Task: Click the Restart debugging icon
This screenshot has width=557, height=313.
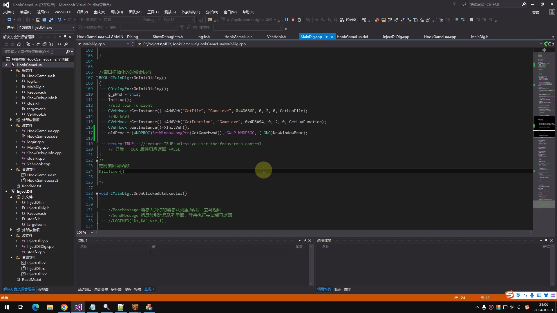Action: coord(299,20)
